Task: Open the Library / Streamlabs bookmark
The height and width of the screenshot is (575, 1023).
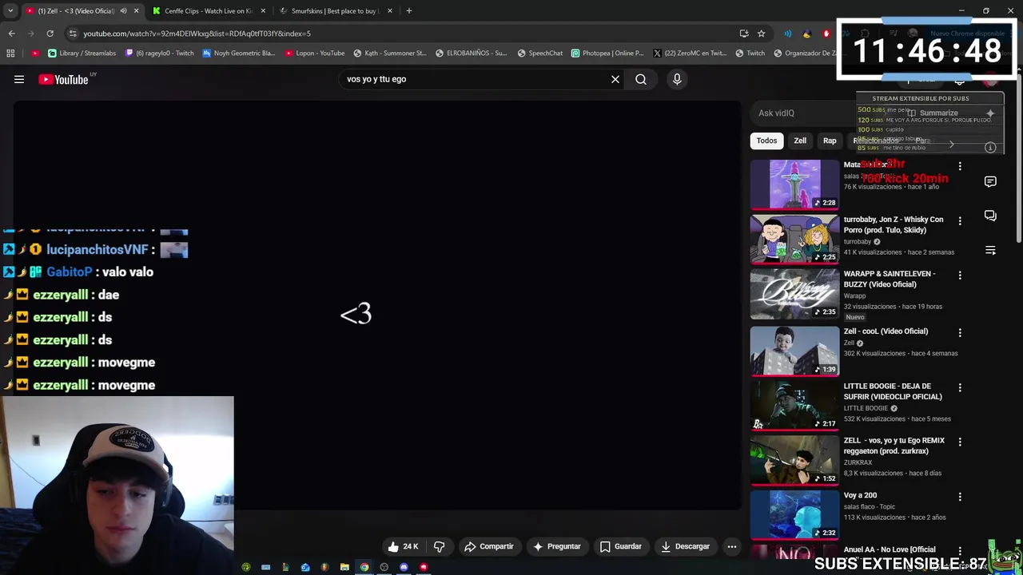Action: click(x=82, y=54)
